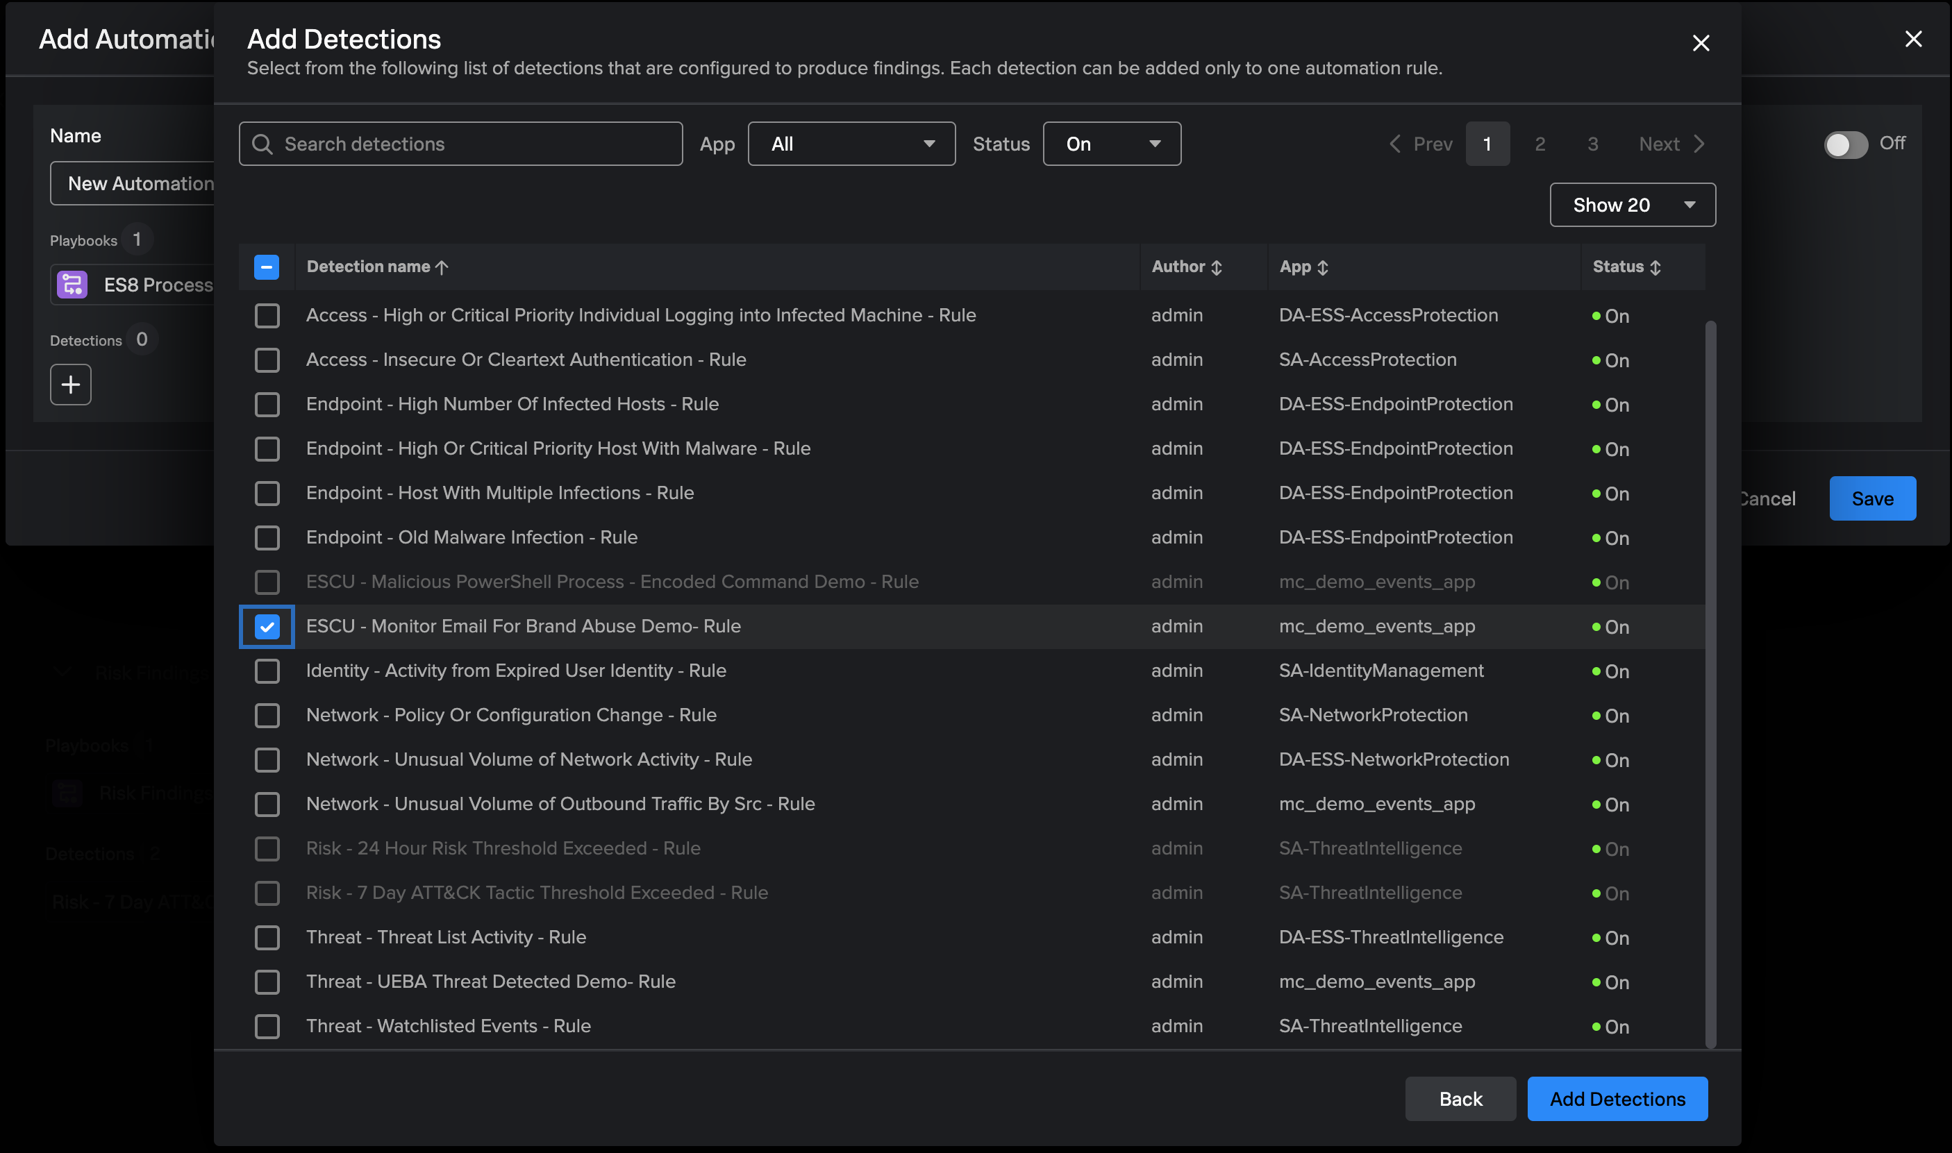Check Threat - Watchlisted Events - Rule
Screen dimensions: 1952x1153
pyautogui.click(x=267, y=1025)
